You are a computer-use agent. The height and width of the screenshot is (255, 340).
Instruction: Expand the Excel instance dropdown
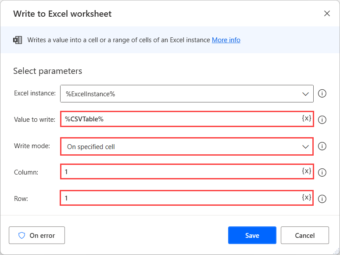[306, 94]
